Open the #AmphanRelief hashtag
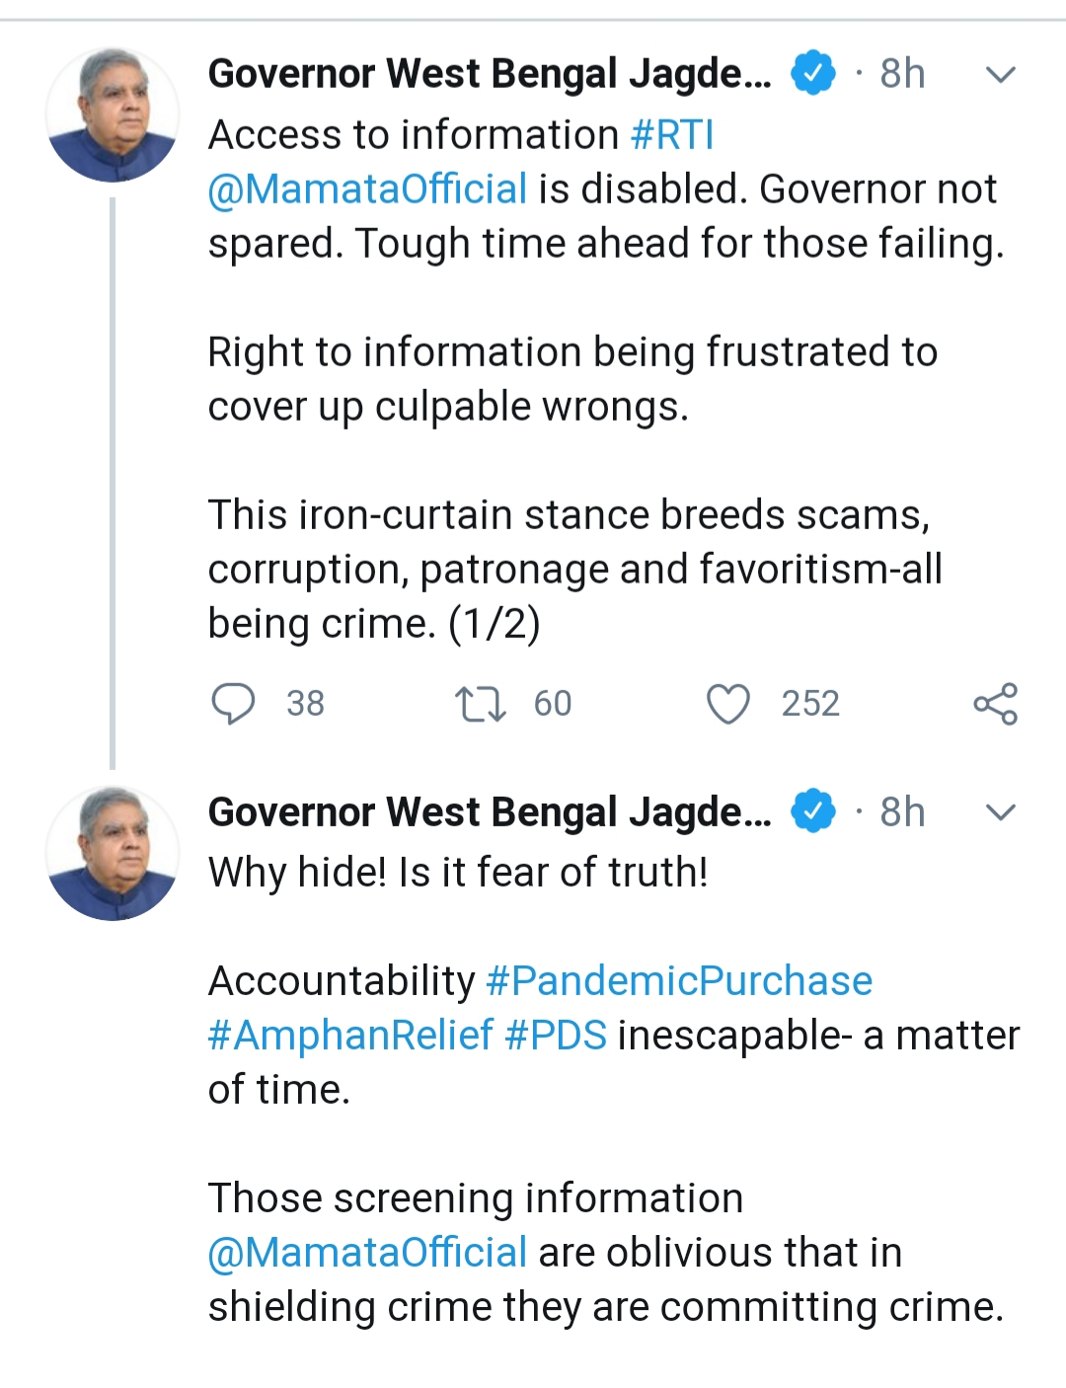 pyautogui.click(x=350, y=1036)
